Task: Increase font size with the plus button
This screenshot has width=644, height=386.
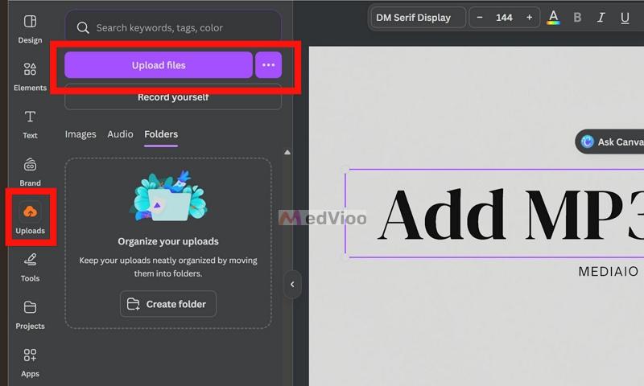Action: click(530, 18)
